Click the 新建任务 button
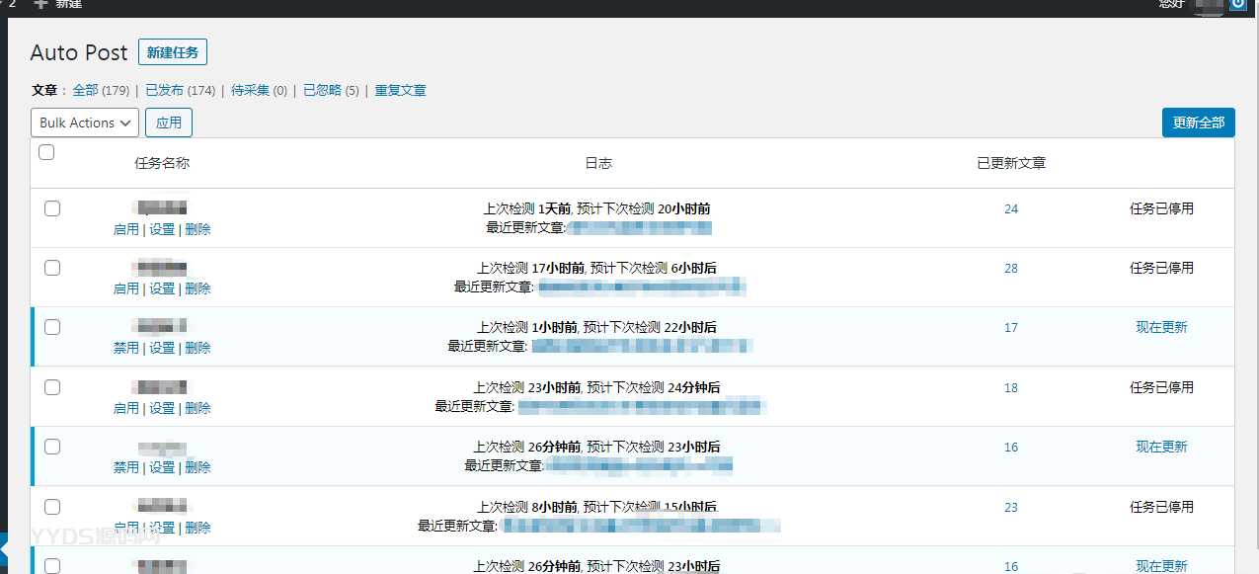 click(173, 52)
